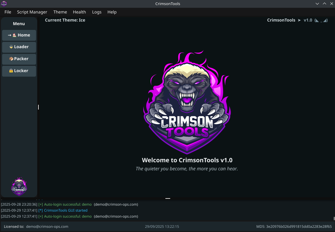Click the CrimsonTools honey badger logo in sidebar

tap(19, 186)
